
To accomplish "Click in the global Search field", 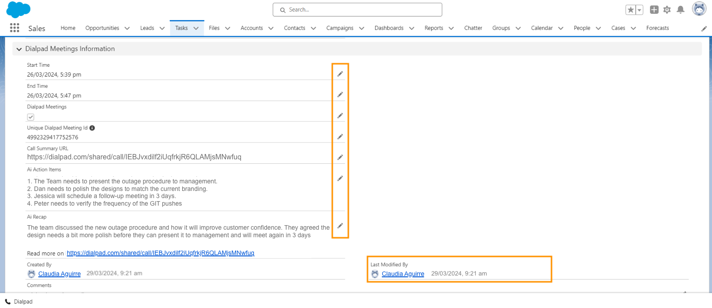I will click(357, 9).
